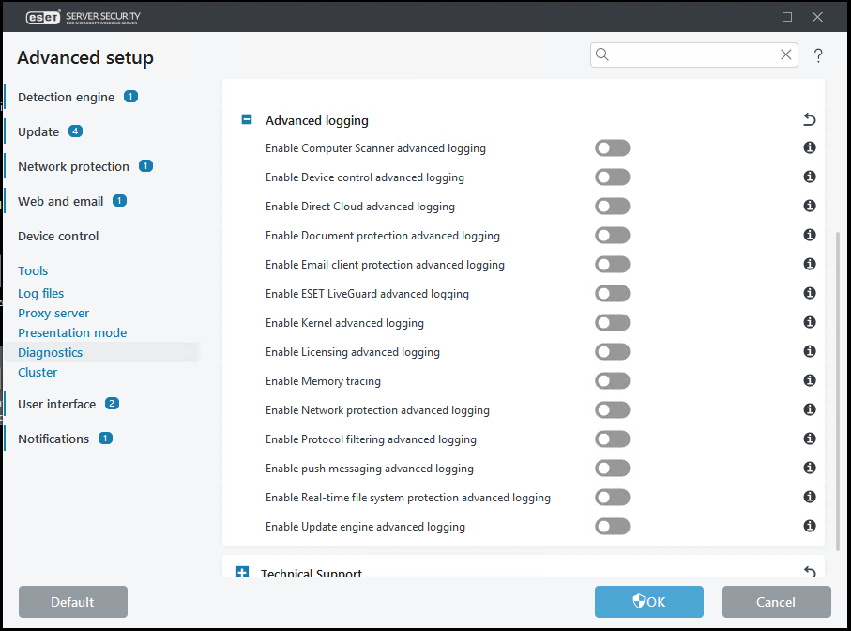Screen dimensions: 851x631
Task: Click info icon beside Memory tracing
Action: tap(810, 380)
